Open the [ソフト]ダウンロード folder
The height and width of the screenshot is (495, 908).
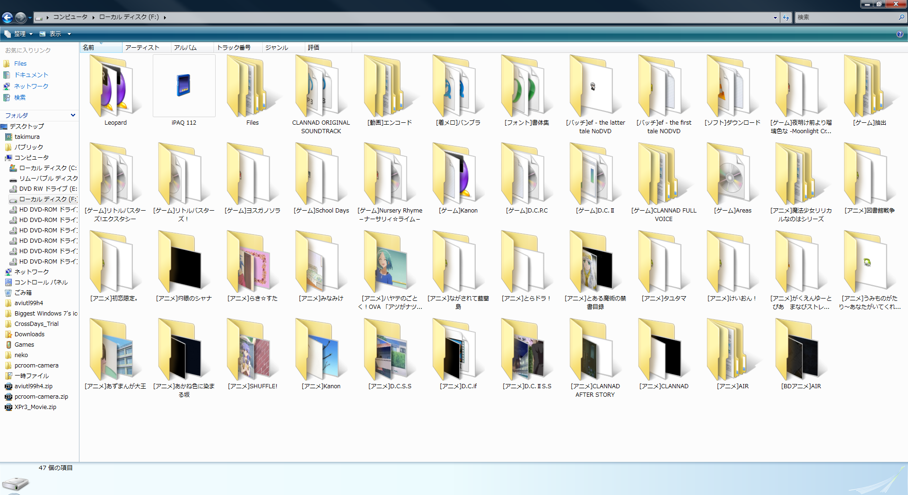pos(733,86)
